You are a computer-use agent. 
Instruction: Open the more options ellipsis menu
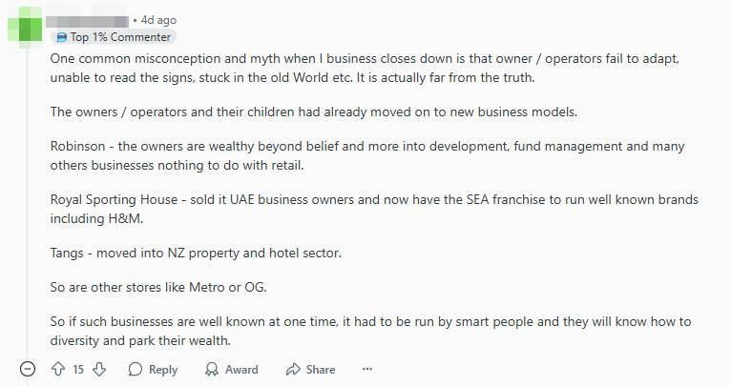[x=367, y=370]
